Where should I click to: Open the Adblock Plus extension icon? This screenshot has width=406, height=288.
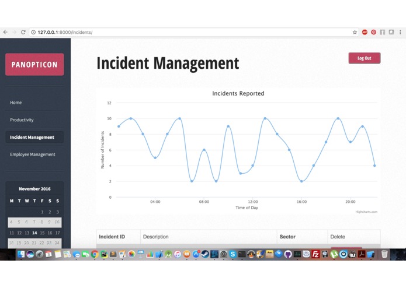point(365,32)
